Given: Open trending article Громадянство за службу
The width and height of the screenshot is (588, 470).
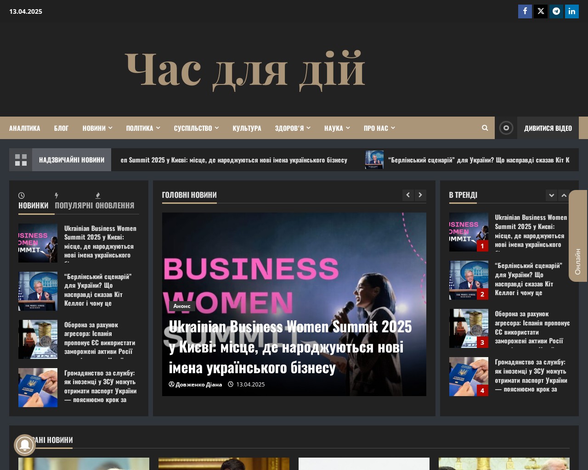Looking at the screenshot, I should pyautogui.click(x=531, y=375).
